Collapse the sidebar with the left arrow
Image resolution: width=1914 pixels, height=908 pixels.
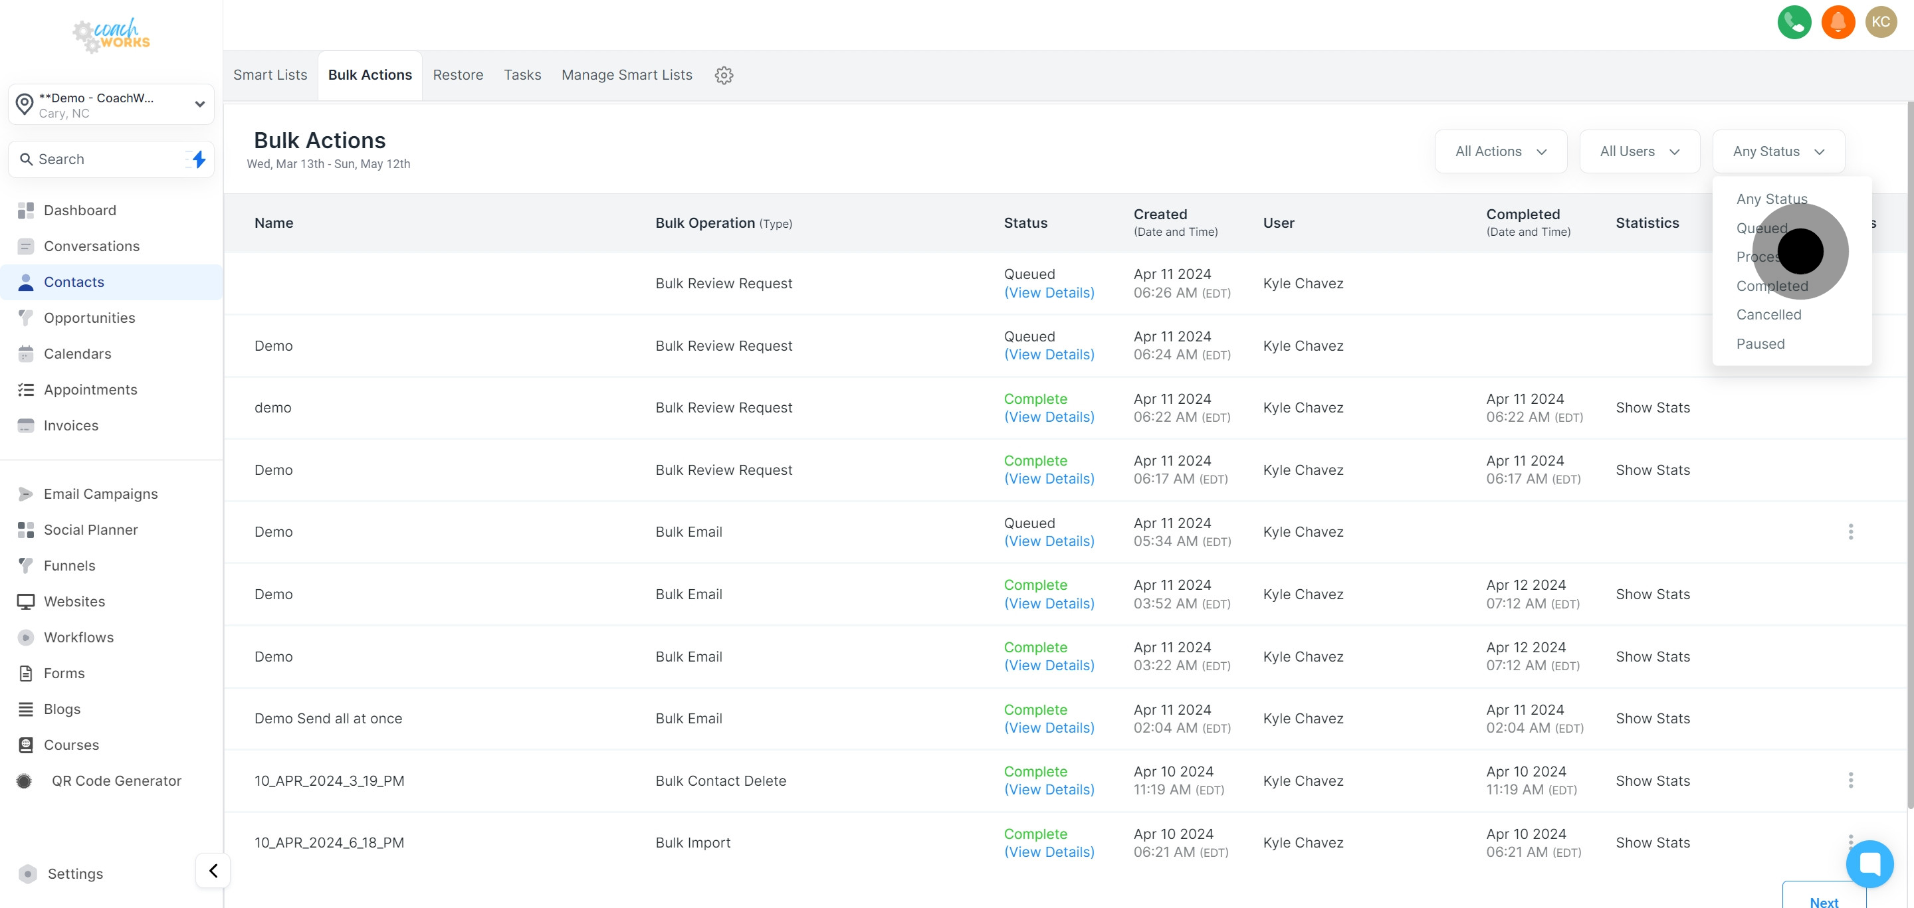pos(213,870)
